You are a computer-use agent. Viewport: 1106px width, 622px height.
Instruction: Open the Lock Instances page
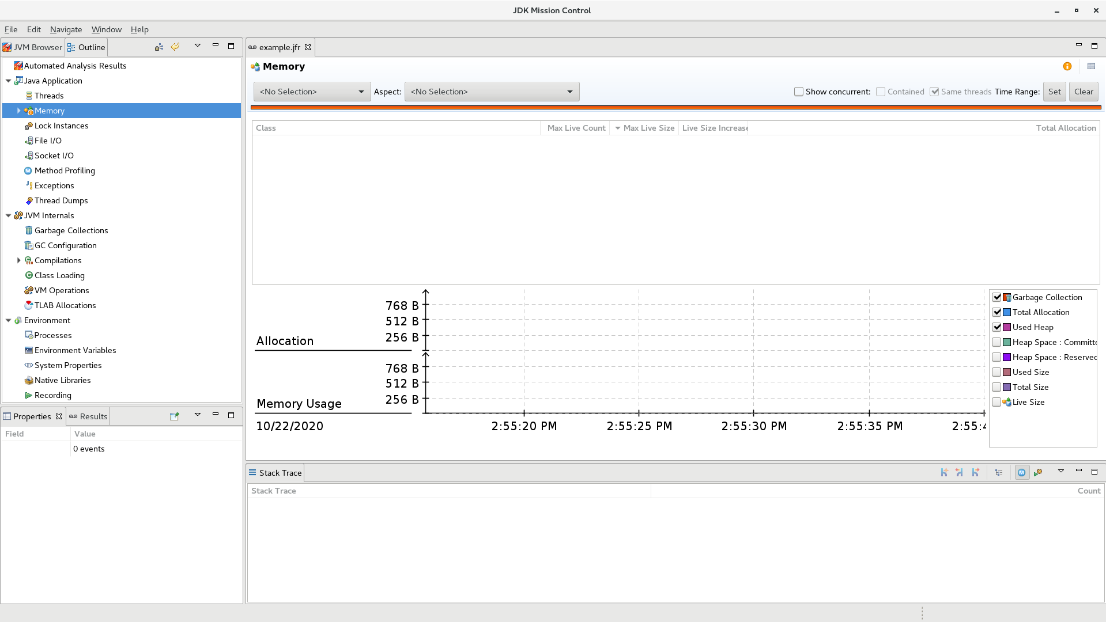61,126
